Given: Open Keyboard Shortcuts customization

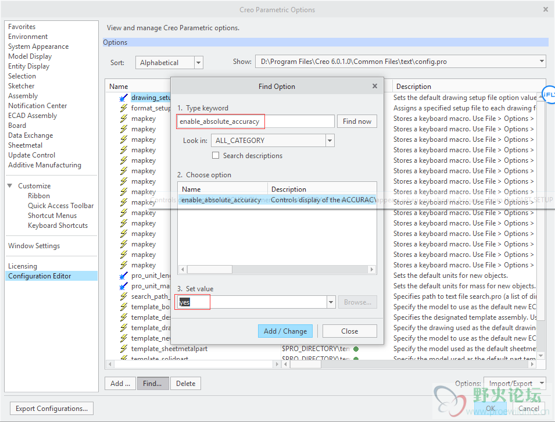Looking at the screenshot, I should click(x=58, y=226).
